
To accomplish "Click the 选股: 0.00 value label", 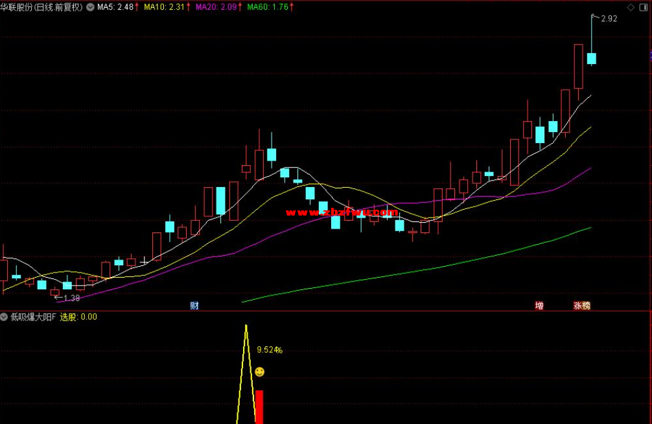I will (x=78, y=317).
